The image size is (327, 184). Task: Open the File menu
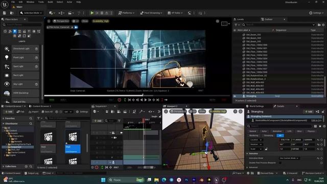click(x=13, y=2)
